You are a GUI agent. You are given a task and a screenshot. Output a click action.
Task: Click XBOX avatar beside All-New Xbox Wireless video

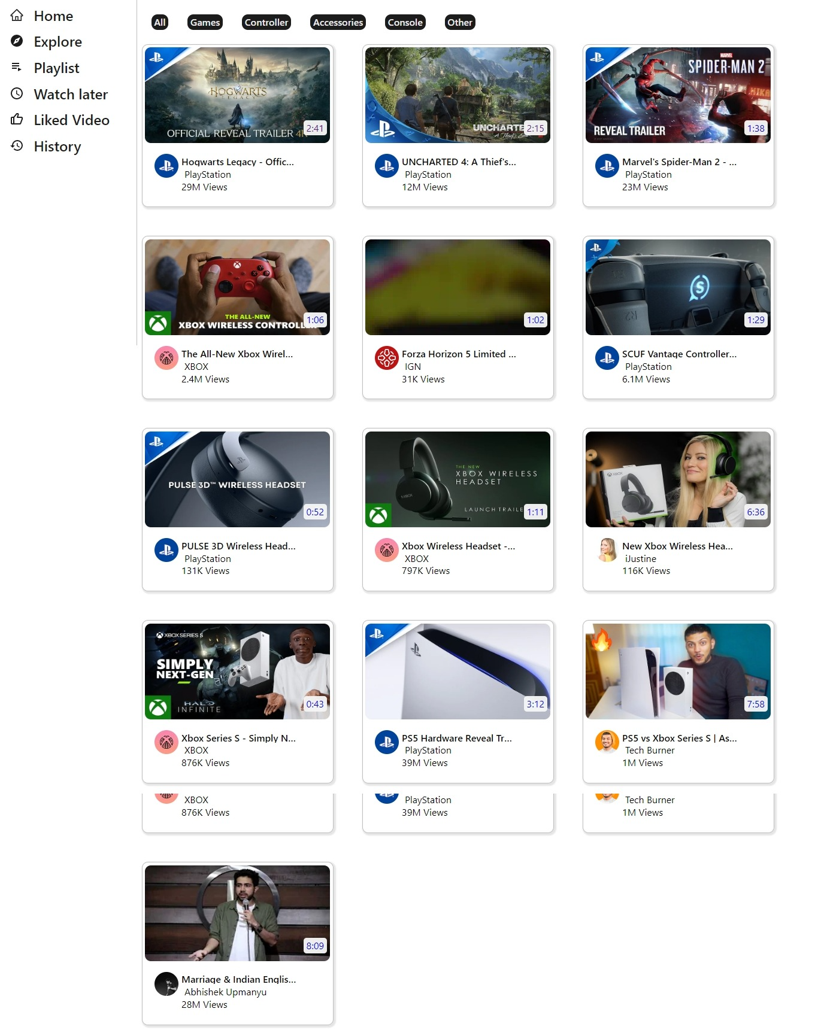coord(166,358)
